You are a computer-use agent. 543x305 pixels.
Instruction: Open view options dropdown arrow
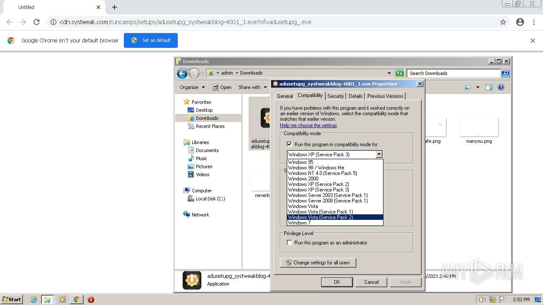(x=478, y=87)
